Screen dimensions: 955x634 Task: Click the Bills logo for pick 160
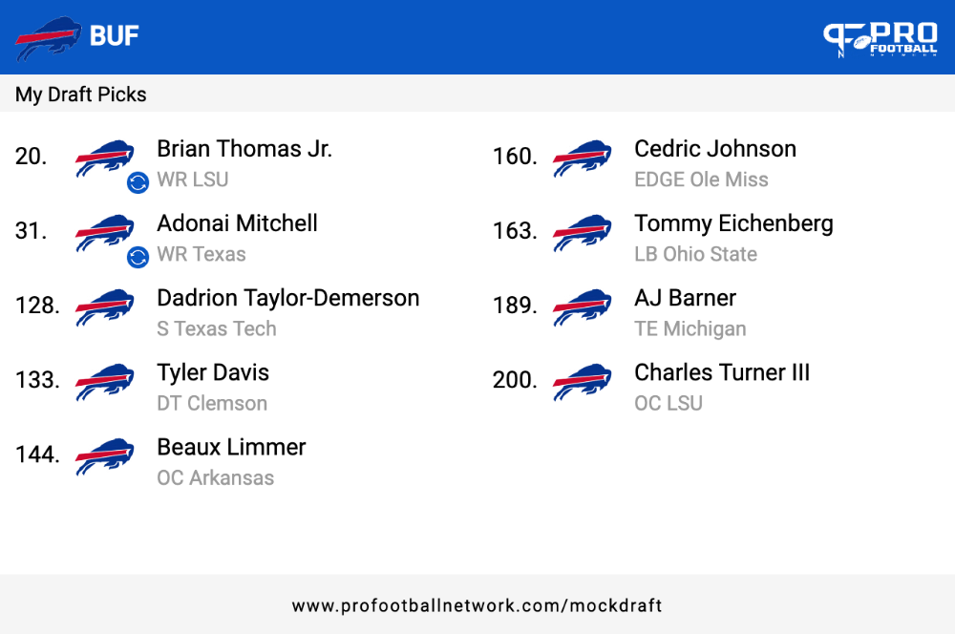(x=583, y=158)
